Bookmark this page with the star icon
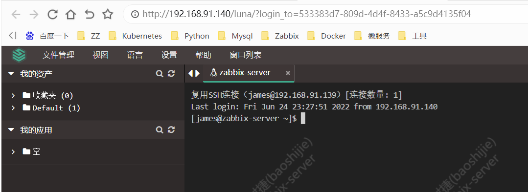This screenshot has height=192, width=528. pyautogui.click(x=108, y=14)
